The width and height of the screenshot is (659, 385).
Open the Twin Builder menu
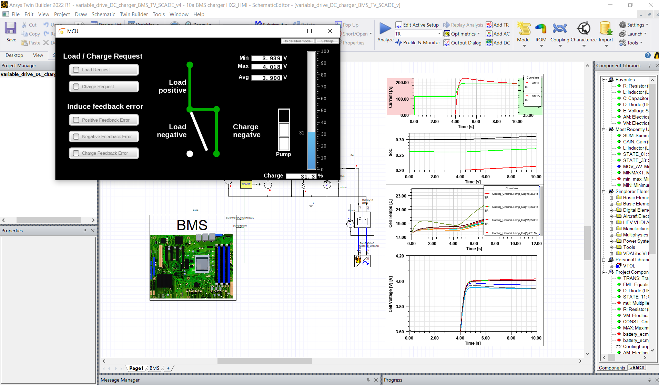(x=134, y=14)
